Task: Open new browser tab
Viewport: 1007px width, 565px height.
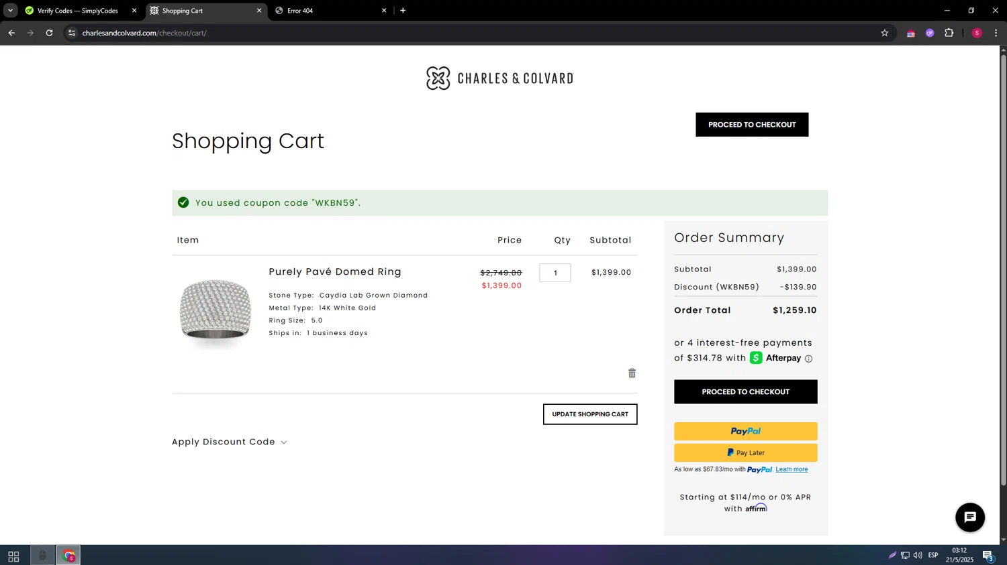Action: click(403, 11)
